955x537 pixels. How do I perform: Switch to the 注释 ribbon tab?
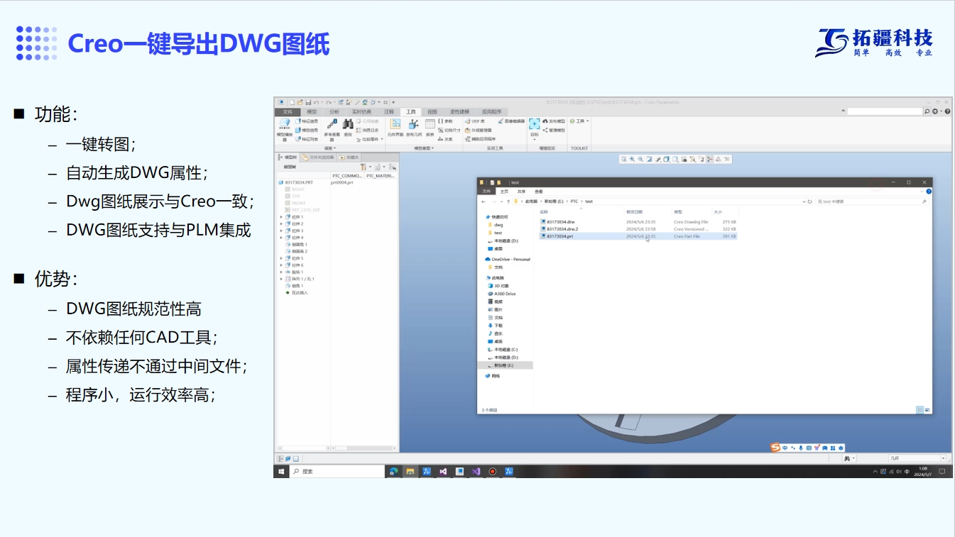click(389, 112)
